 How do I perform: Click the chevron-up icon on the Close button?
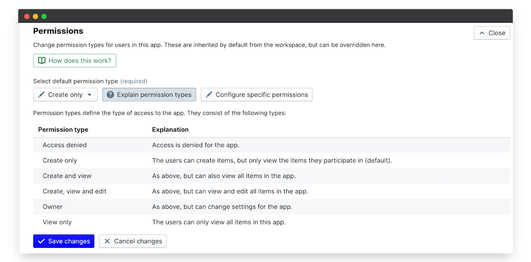(482, 33)
